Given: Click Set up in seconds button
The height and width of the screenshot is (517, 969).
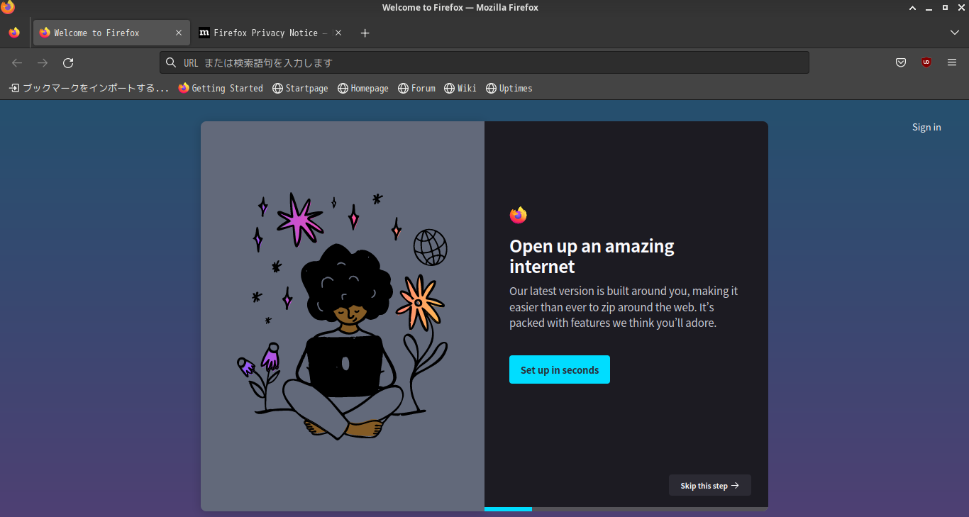Looking at the screenshot, I should [560, 369].
